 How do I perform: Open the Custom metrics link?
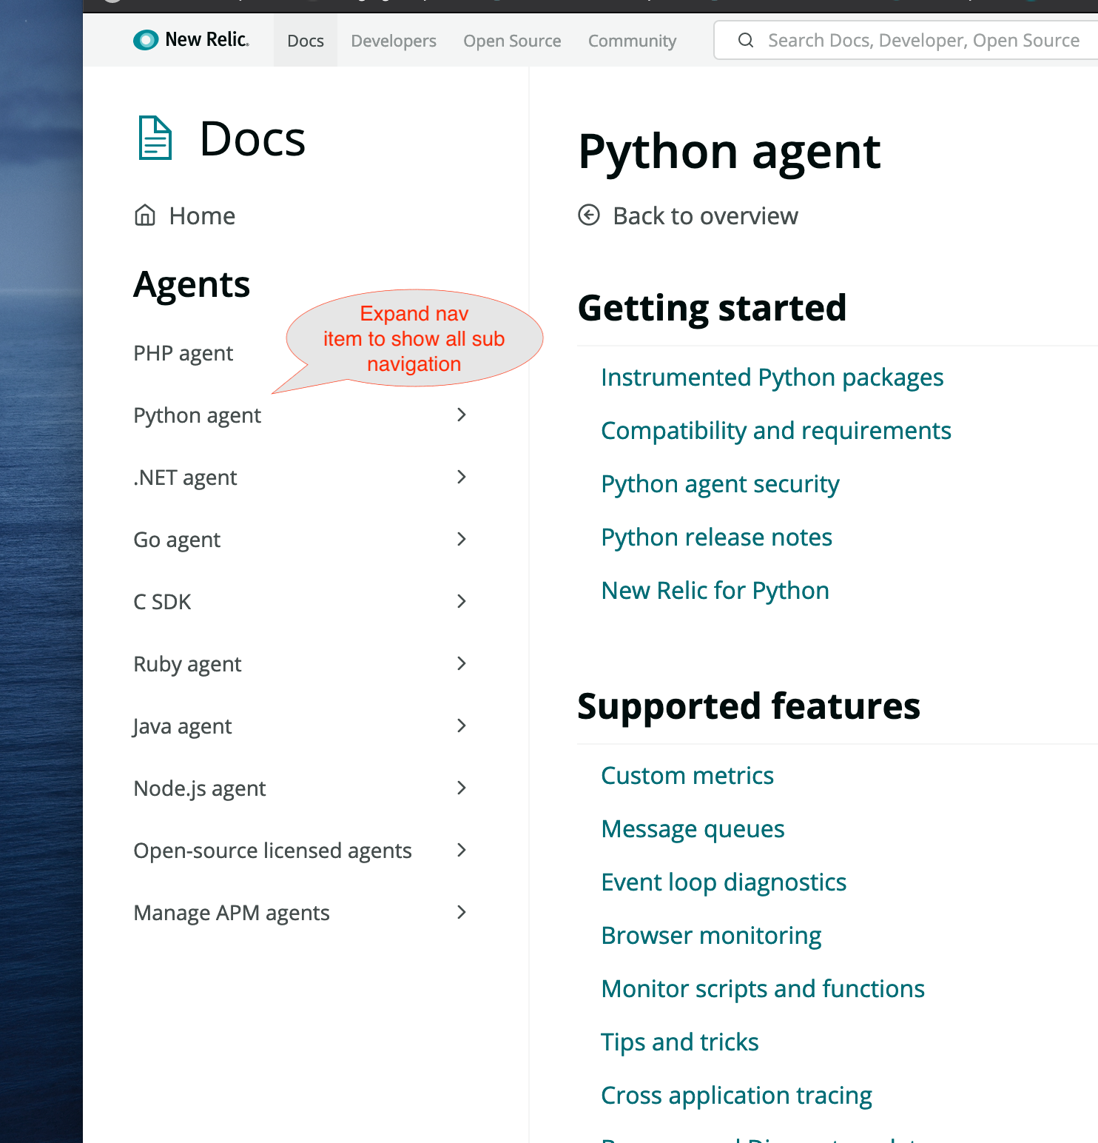click(x=687, y=776)
